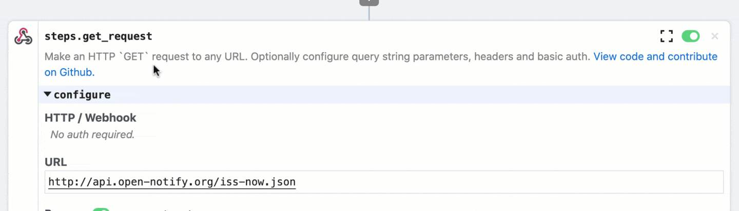The image size is (739, 211).
Task: Click the configure section header label
Action: [82, 95]
